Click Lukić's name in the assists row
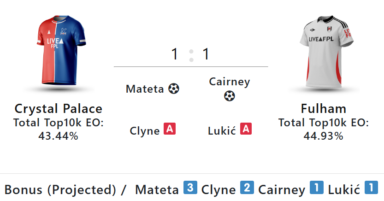This screenshot has height=201, width=384. click(222, 130)
